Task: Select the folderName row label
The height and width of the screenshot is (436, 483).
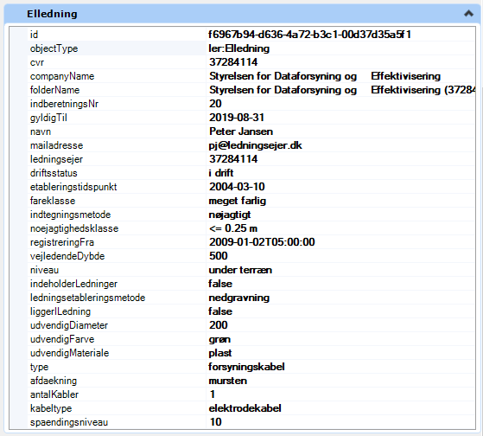Action: click(x=54, y=90)
